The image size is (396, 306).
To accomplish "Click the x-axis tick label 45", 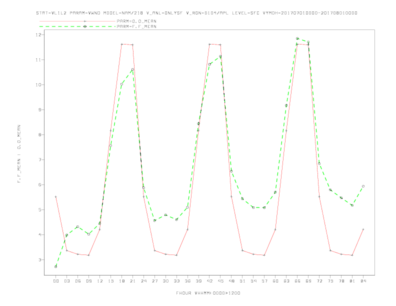I will click(x=220, y=281).
